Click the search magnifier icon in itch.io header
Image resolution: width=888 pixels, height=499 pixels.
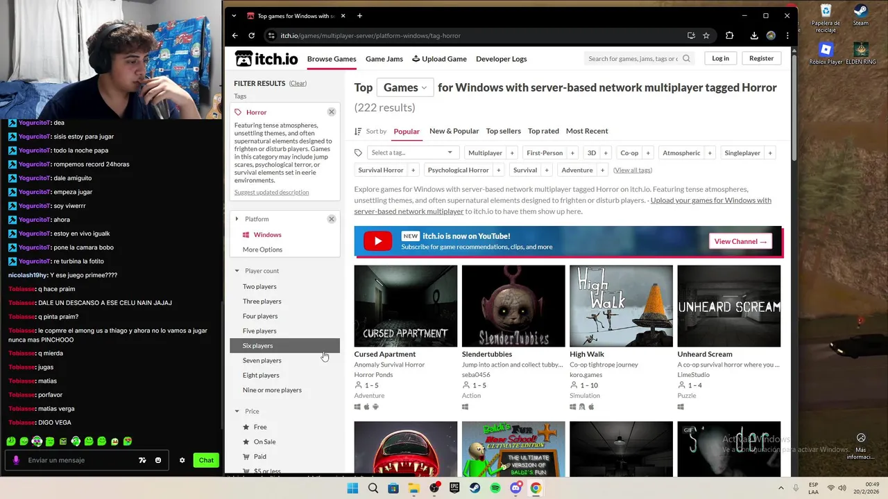point(686,58)
